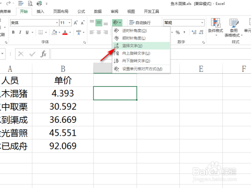
Task: Open the underline style dropdown arrow
Action: (x=33, y=32)
